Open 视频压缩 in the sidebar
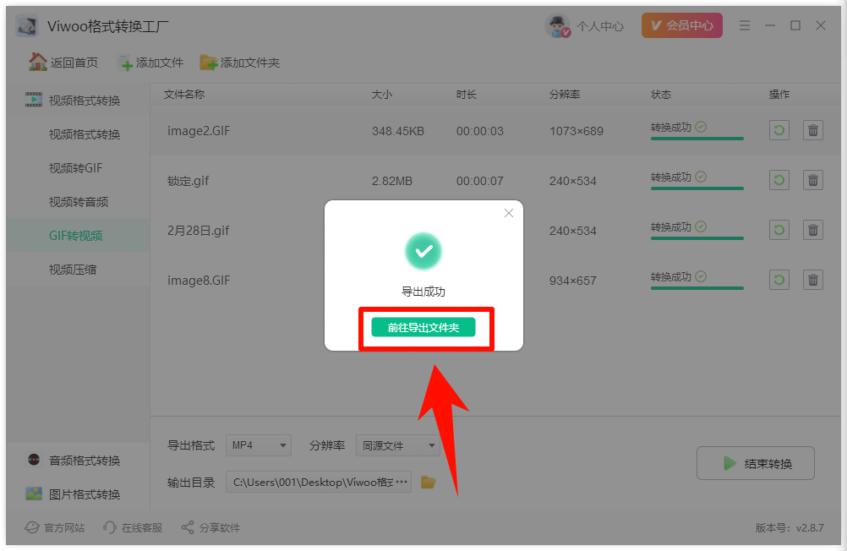847x551 pixels. click(73, 270)
